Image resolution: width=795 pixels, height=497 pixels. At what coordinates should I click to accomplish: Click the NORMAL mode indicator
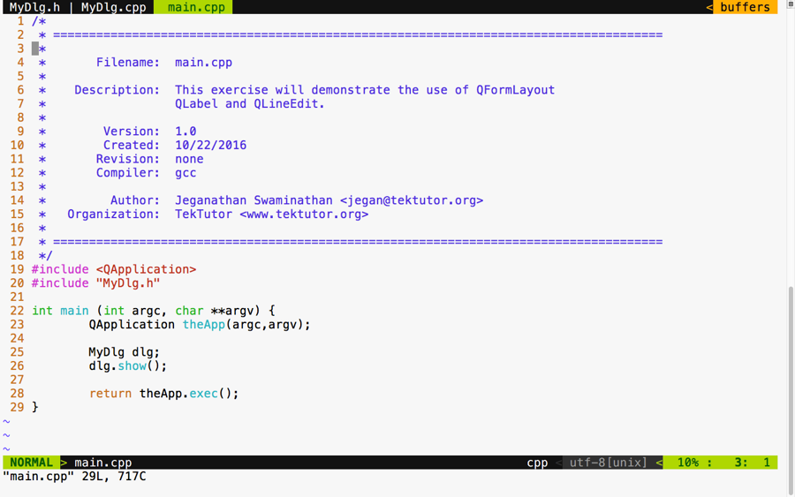(31, 463)
